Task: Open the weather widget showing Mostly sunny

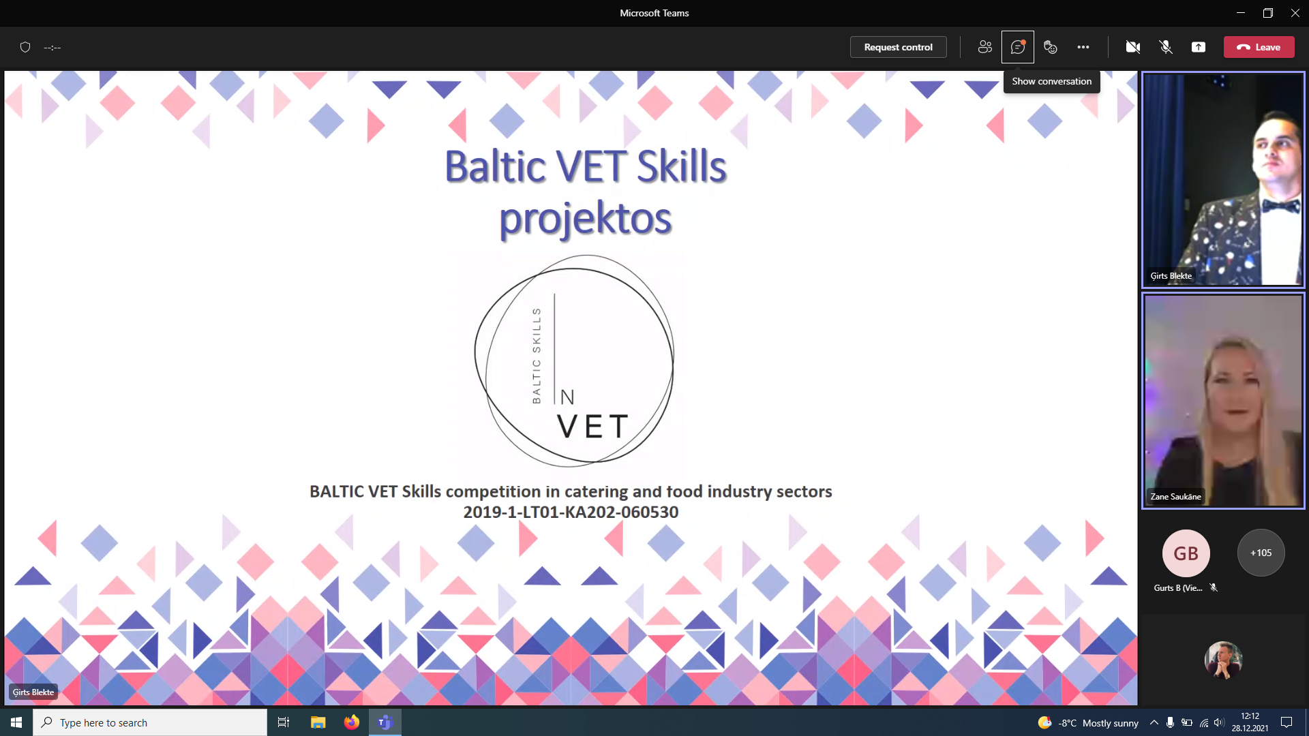Action: (x=1088, y=722)
